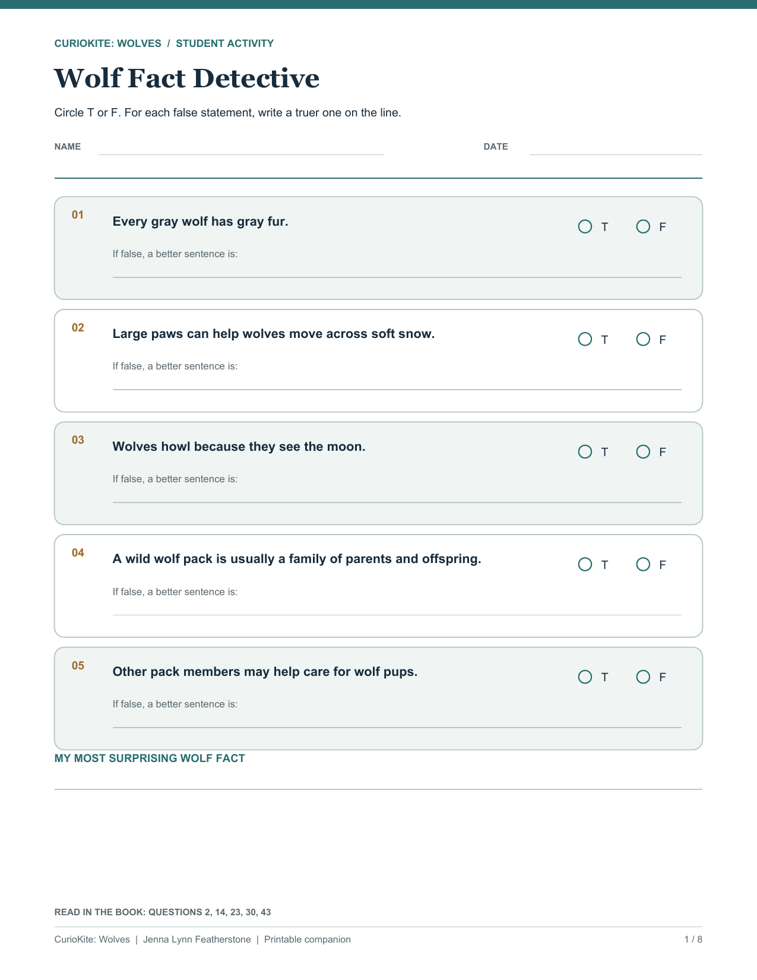This screenshot has width=757, height=980.
Task: Mark F for the large paws statement
Action: pos(643,339)
